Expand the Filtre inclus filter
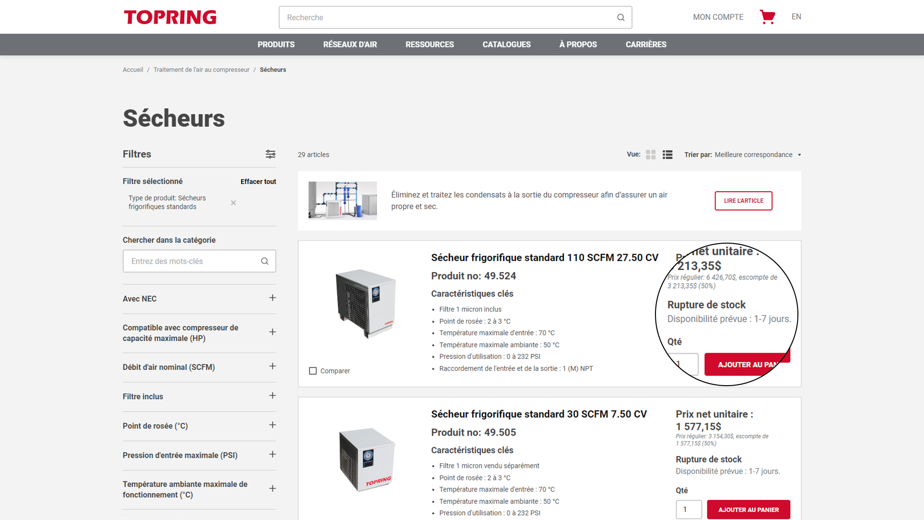This screenshot has width=924, height=520. point(272,396)
